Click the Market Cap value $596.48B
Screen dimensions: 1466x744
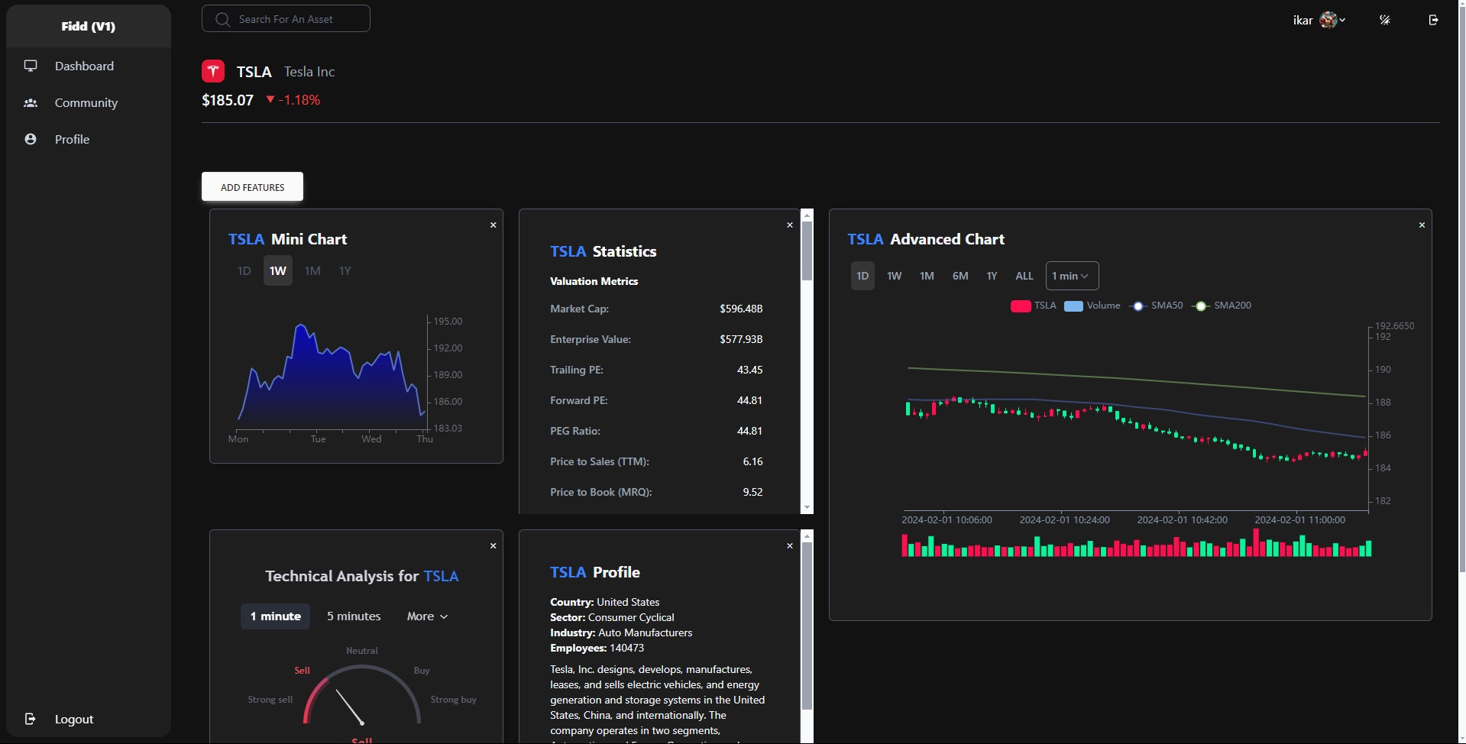pyautogui.click(x=741, y=309)
